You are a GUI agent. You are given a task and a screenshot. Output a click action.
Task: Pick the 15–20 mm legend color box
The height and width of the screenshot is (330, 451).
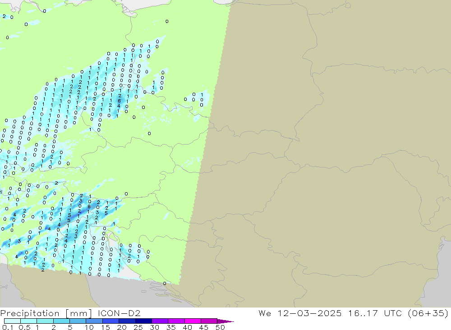111,321
